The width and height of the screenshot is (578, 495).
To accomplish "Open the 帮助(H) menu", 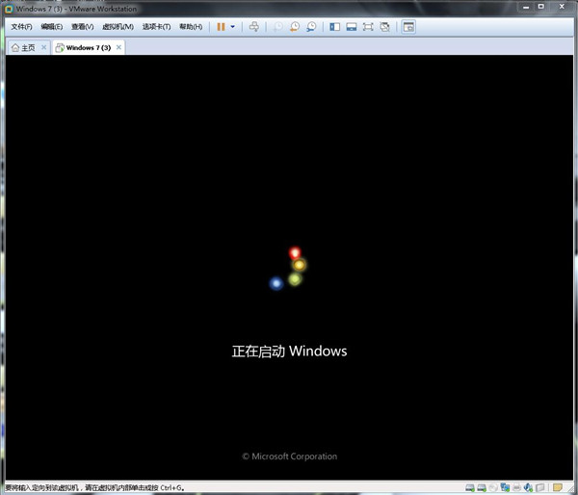I will [191, 27].
